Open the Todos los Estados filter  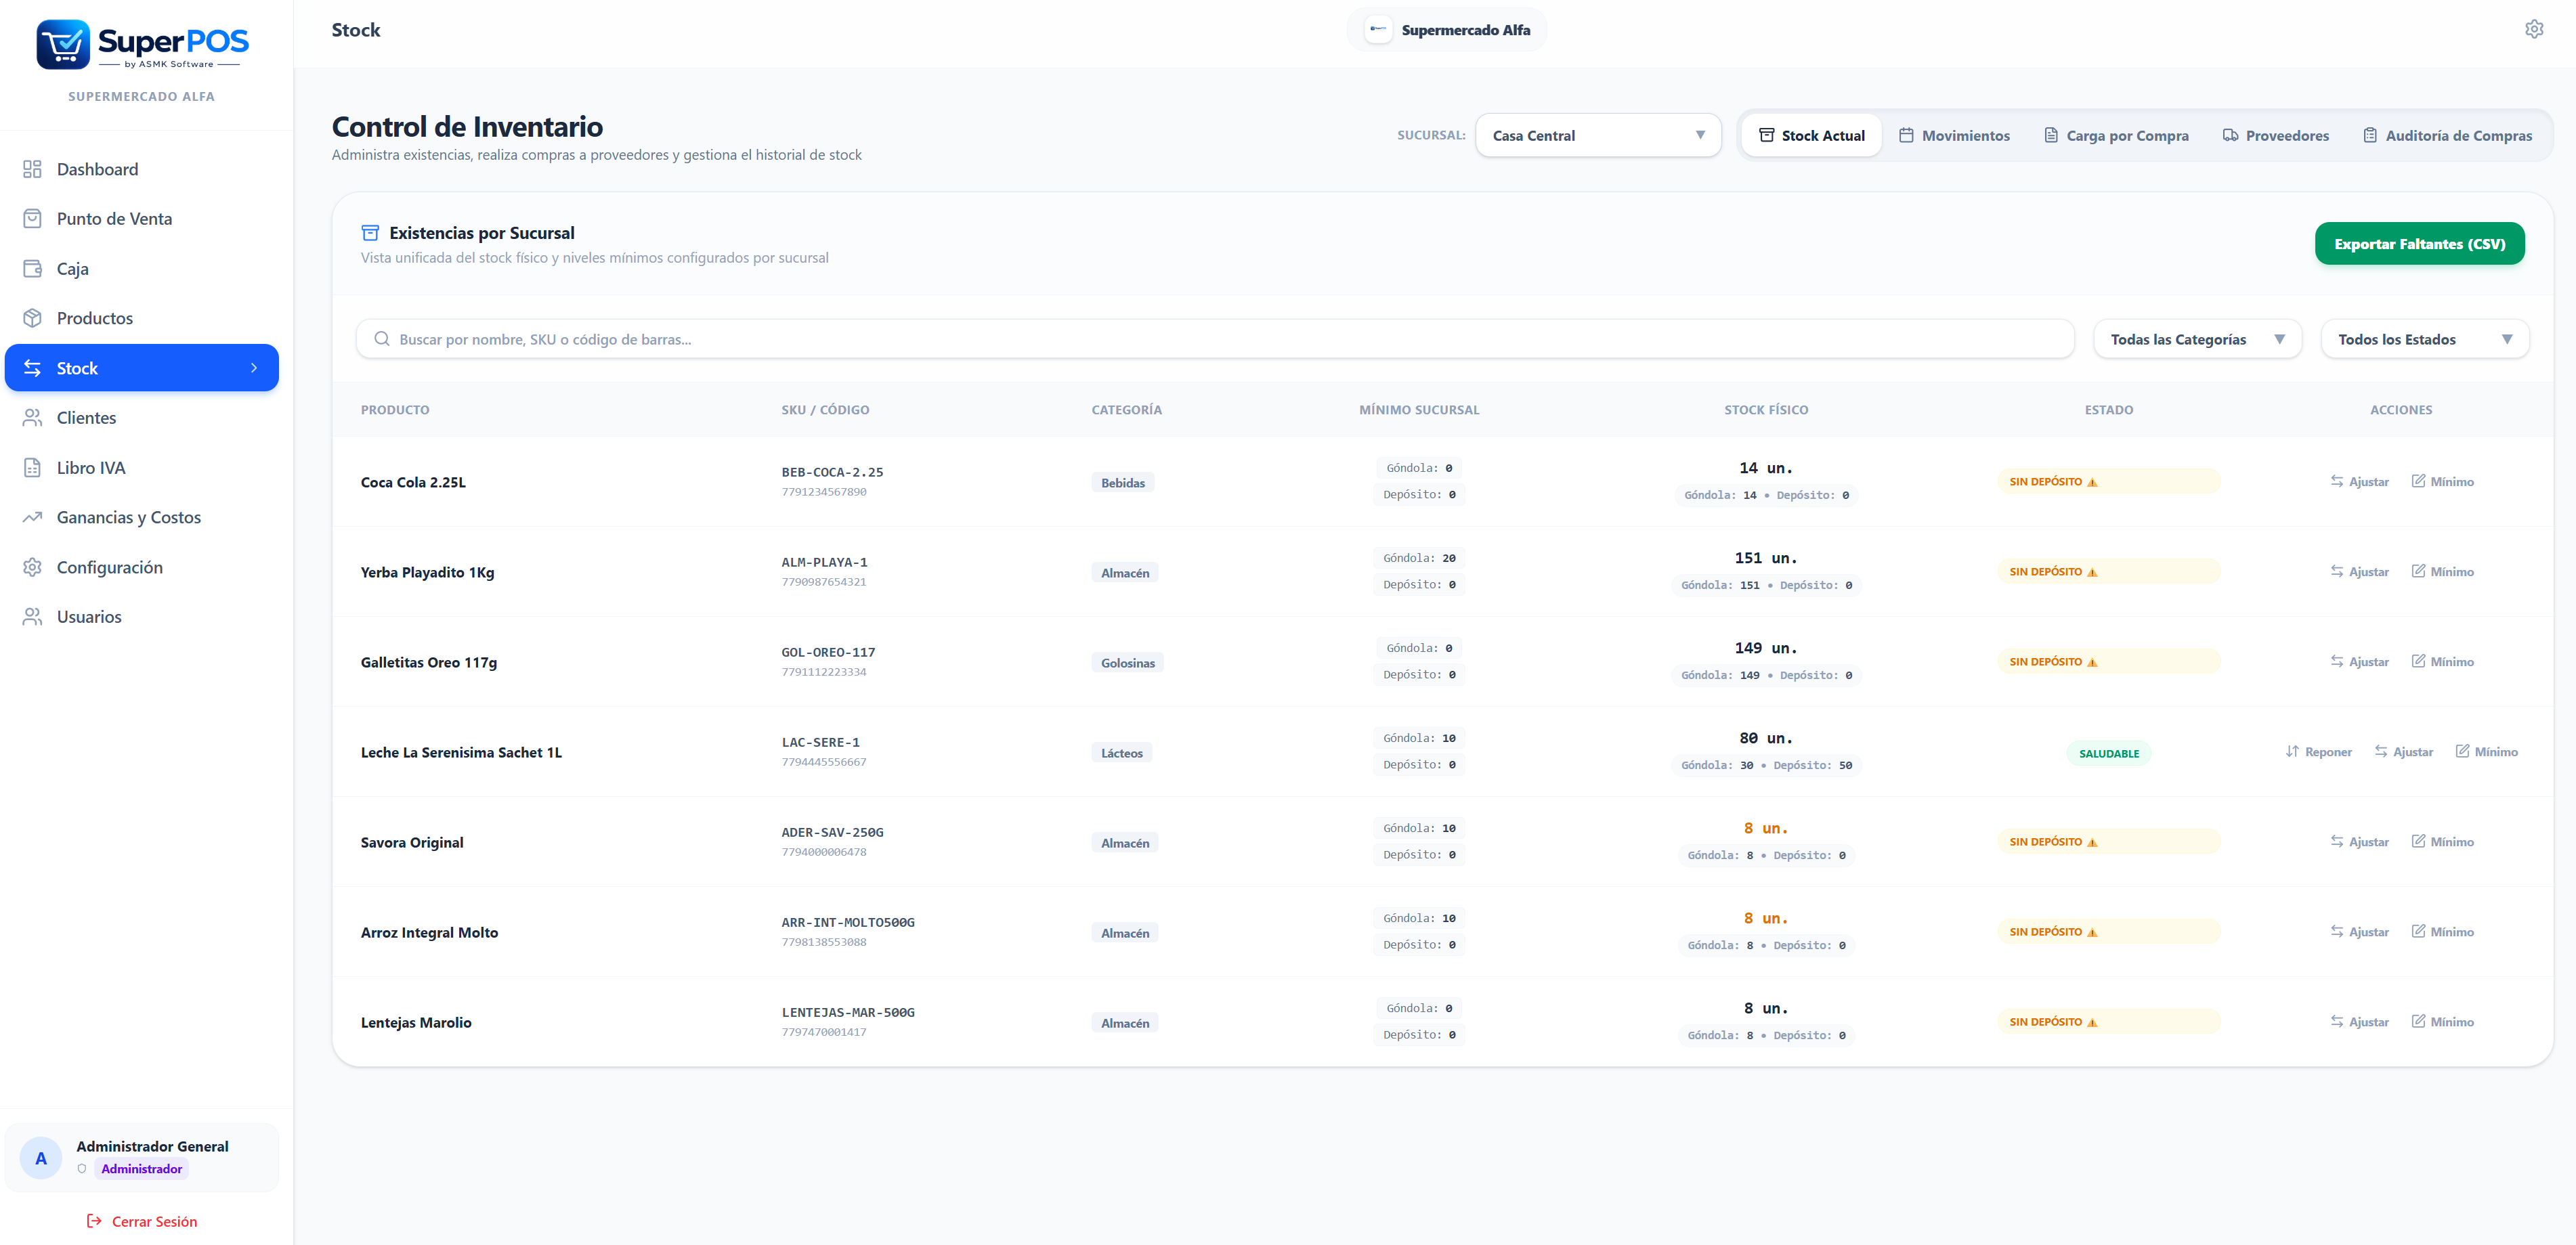(2424, 339)
